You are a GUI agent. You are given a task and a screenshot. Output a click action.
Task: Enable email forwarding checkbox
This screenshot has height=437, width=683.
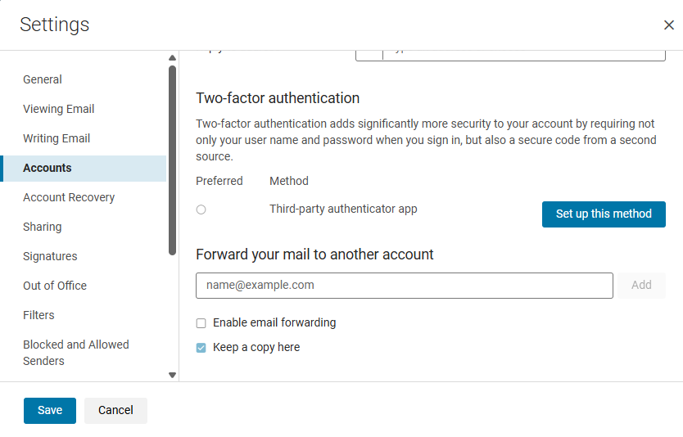click(x=201, y=323)
